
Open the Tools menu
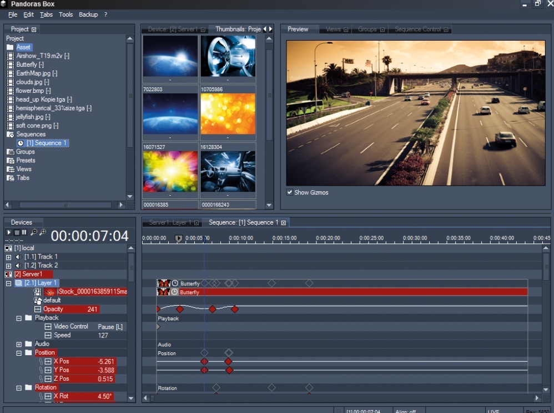click(x=66, y=14)
